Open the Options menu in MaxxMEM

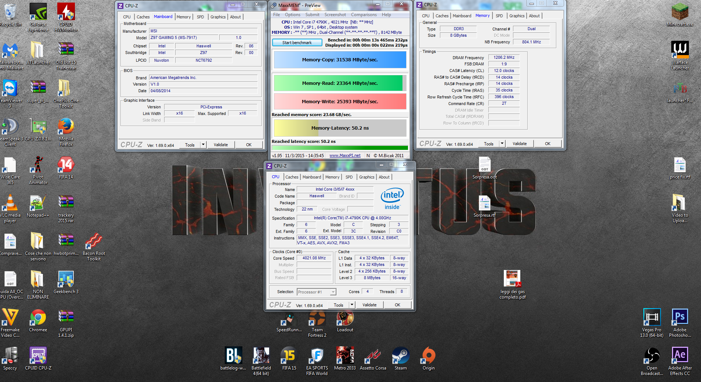[x=293, y=15]
